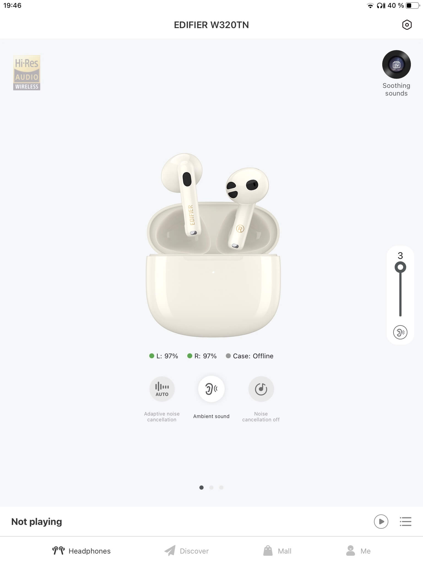The image size is (423, 564).
Task: Enable Adaptive noise cancellation mode
Action: tap(162, 389)
